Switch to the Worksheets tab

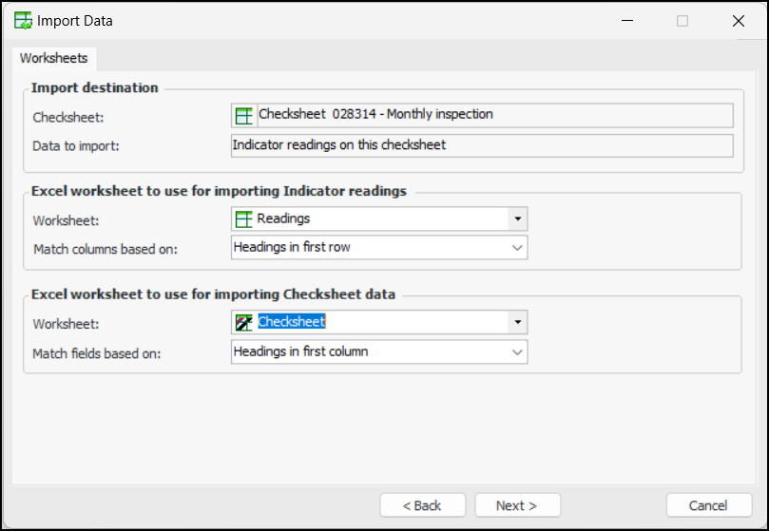(x=54, y=58)
